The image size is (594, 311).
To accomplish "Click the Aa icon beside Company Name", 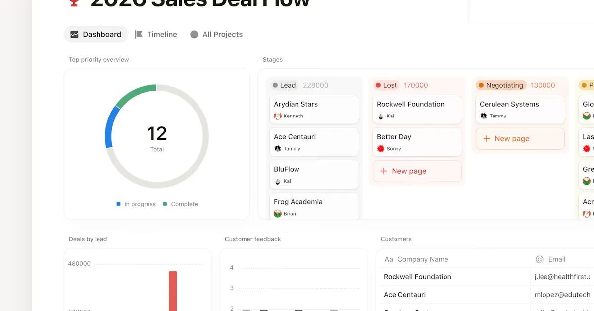I will pyautogui.click(x=389, y=259).
